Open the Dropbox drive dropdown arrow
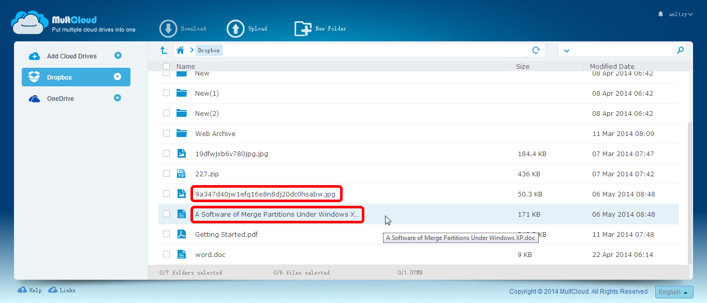Screen dimensions: 707x303 (117, 77)
